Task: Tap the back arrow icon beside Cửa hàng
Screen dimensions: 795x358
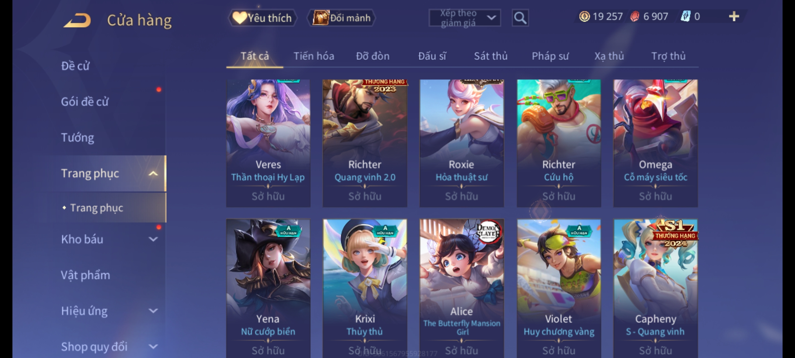Action: (x=77, y=21)
